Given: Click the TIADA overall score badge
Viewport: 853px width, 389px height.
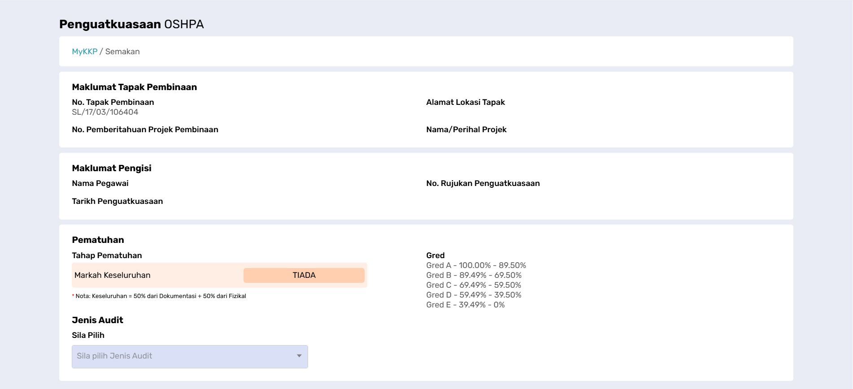Looking at the screenshot, I should 304,275.
